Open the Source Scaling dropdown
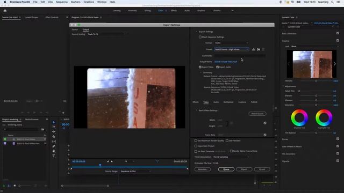Image resolution: width=344 pixels, height=193 pixels. 106,34
